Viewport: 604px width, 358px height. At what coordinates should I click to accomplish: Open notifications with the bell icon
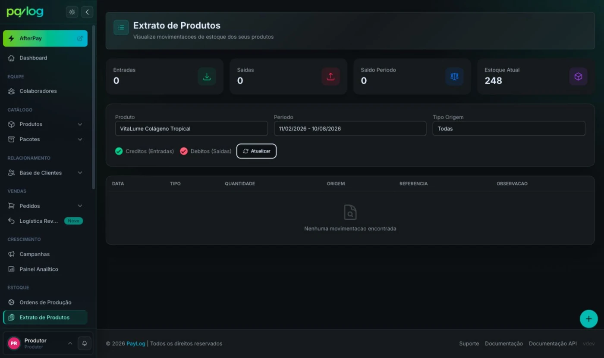[85, 343]
